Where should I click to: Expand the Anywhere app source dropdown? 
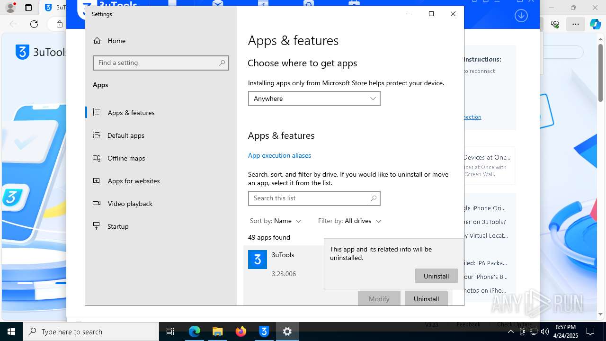[314, 99]
